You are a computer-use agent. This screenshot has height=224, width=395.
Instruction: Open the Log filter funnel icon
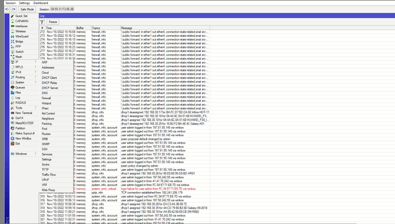tap(42, 22)
